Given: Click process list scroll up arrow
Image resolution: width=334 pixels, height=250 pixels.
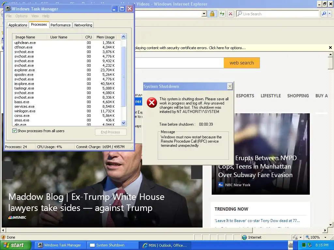Looking at the screenshot, I should pos(124,37).
